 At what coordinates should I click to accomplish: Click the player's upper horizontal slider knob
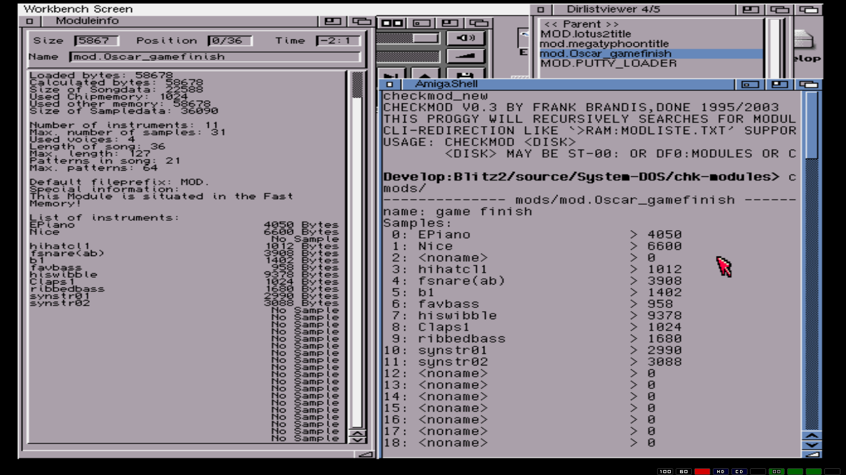click(x=425, y=38)
